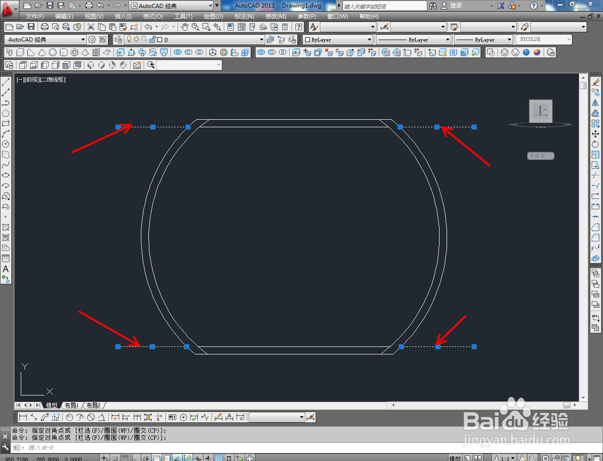Viewport: 603px width, 461px height.
Task: Select the Mirror modify tool
Action: click(x=595, y=103)
